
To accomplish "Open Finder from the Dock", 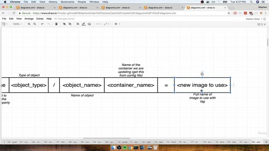I will pos(113,147).
